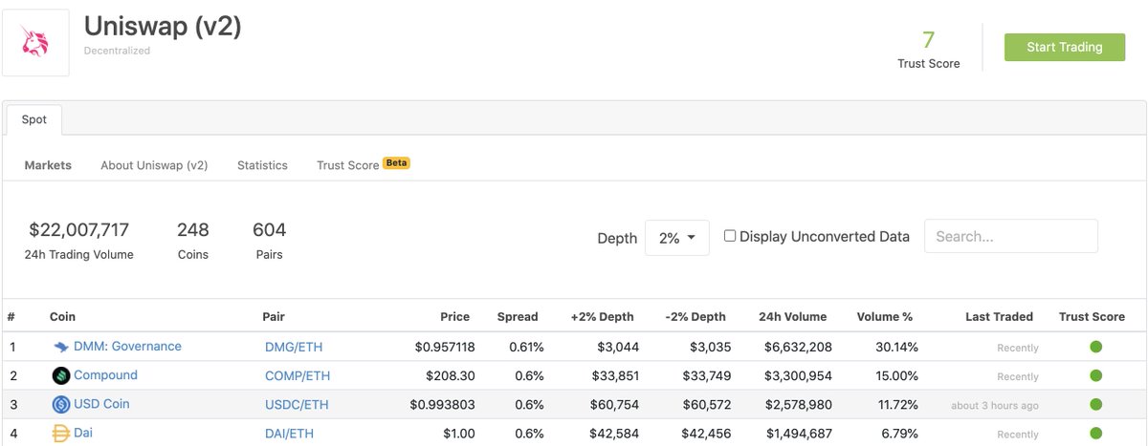Viewport: 1148px width, 446px height.
Task: Open the DAI/ETH pair link
Action: pyautogui.click(x=289, y=434)
